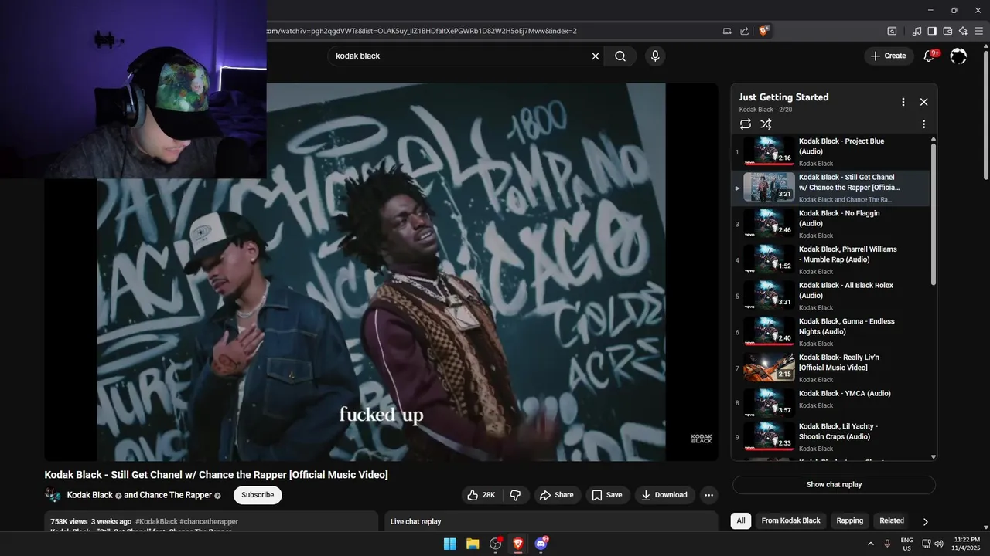Click the Brave browser taskbar icon
The width and height of the screenshot is (990, 556).
pyautogui.click(x=518, y=544)
